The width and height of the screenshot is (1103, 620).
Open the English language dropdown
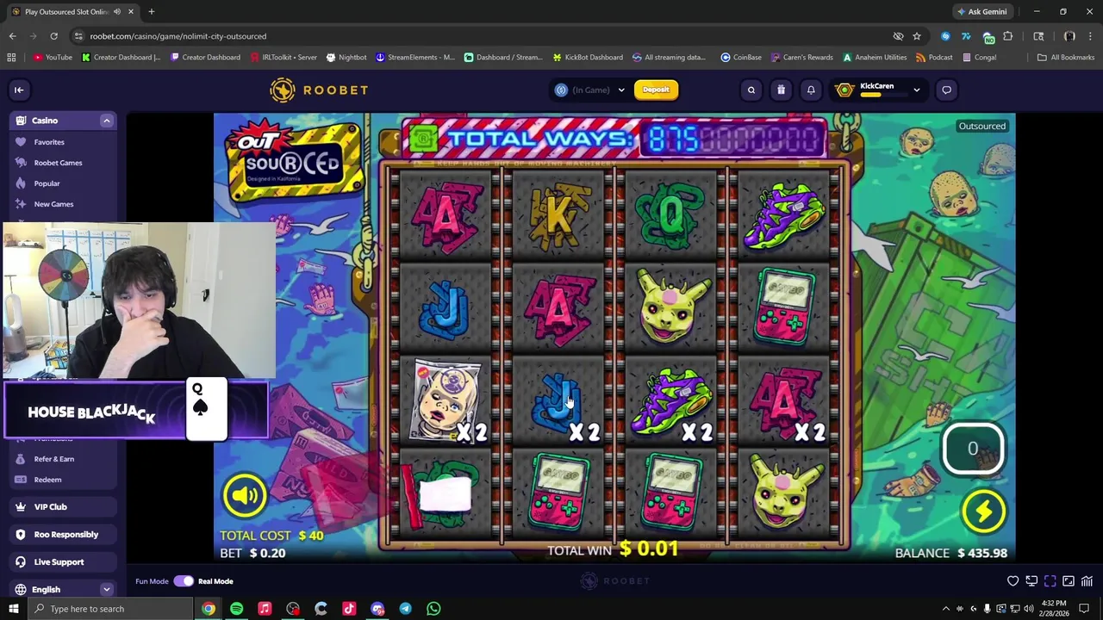pyautogui.click(x=64, y=590)
